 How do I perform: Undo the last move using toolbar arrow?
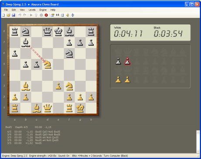[20, 15]
